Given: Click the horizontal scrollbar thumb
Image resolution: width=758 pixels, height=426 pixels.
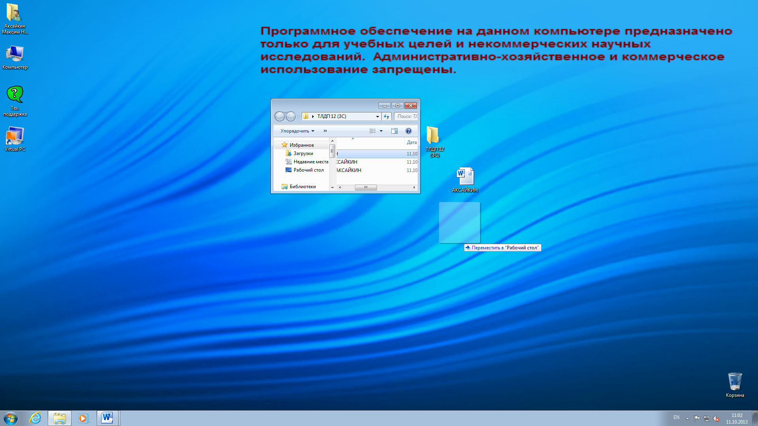Looking at the screenshot, I should pyautogui.click(x=366, y=188).
